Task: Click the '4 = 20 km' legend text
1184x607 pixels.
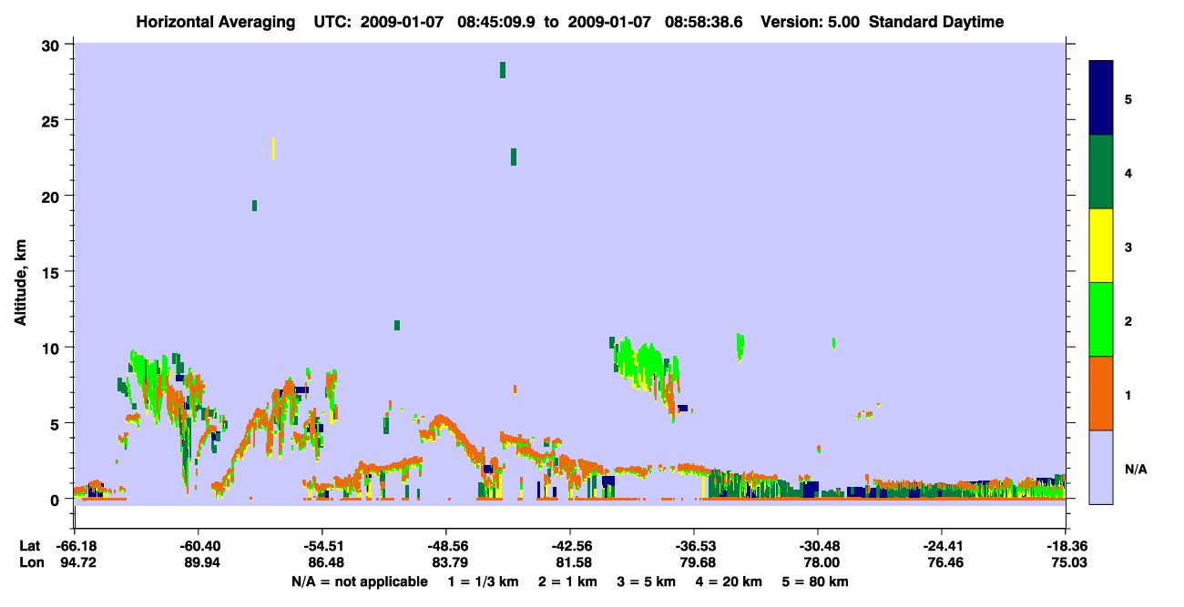Action: (x=729, y=582)
